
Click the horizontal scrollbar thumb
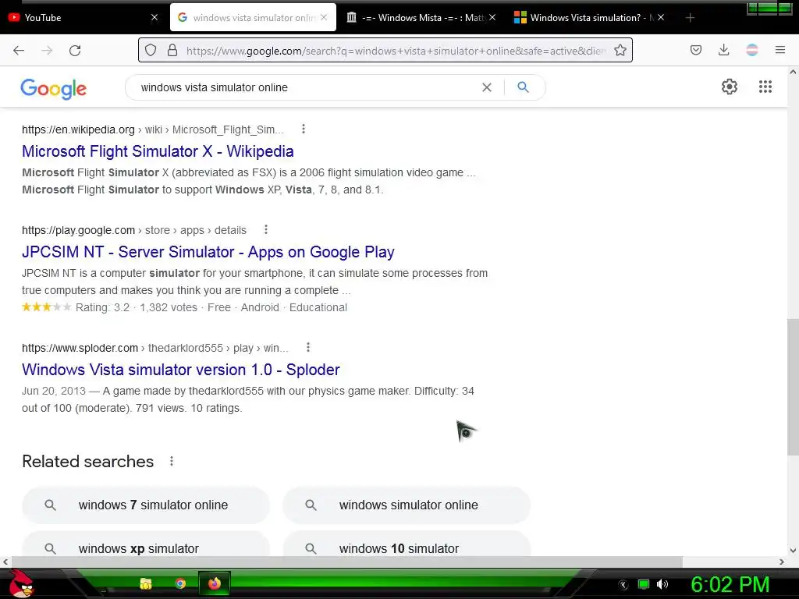(346, 562)
